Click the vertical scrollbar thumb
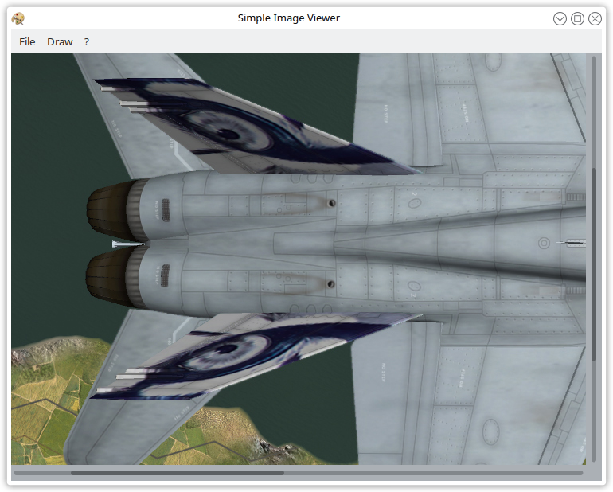 pyautogui.click(x=594, y=265)
